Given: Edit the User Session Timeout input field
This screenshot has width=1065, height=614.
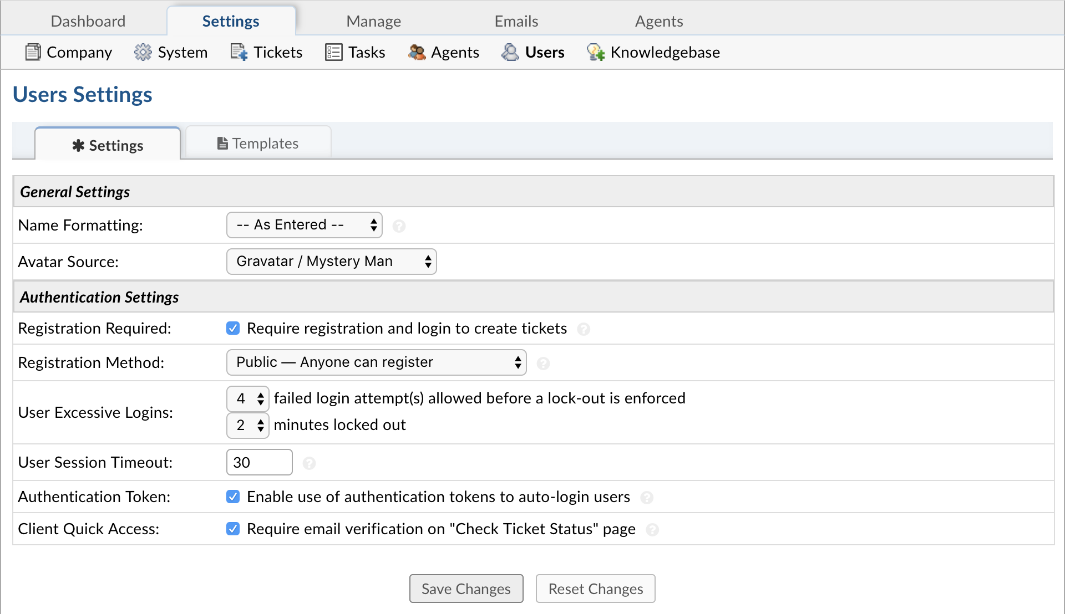Looking at the screenshot, I should point(260,461).
